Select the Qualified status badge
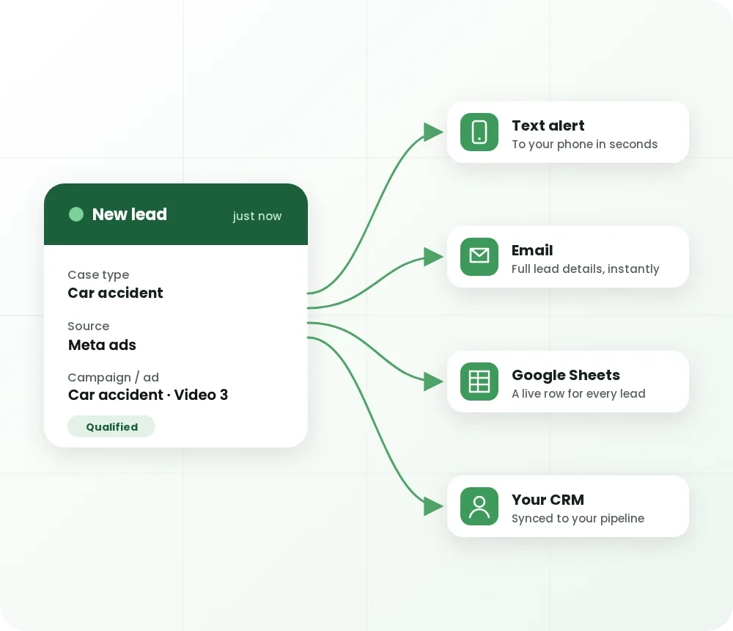Image resolution: width=733 pixels, height=631 pixels. 111,426
